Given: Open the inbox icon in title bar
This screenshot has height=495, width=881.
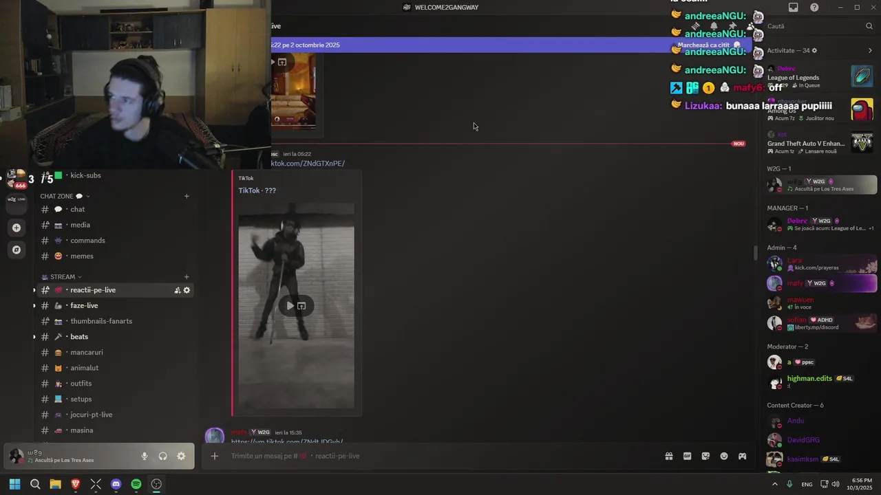Looking at the screenshot, I should [794, 8].
